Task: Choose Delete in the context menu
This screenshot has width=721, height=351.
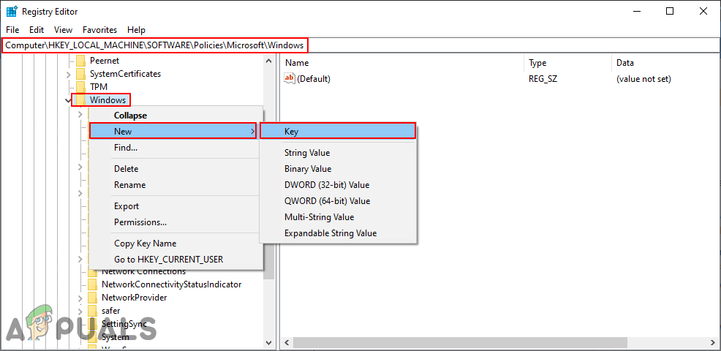Action: pos(175,169)
